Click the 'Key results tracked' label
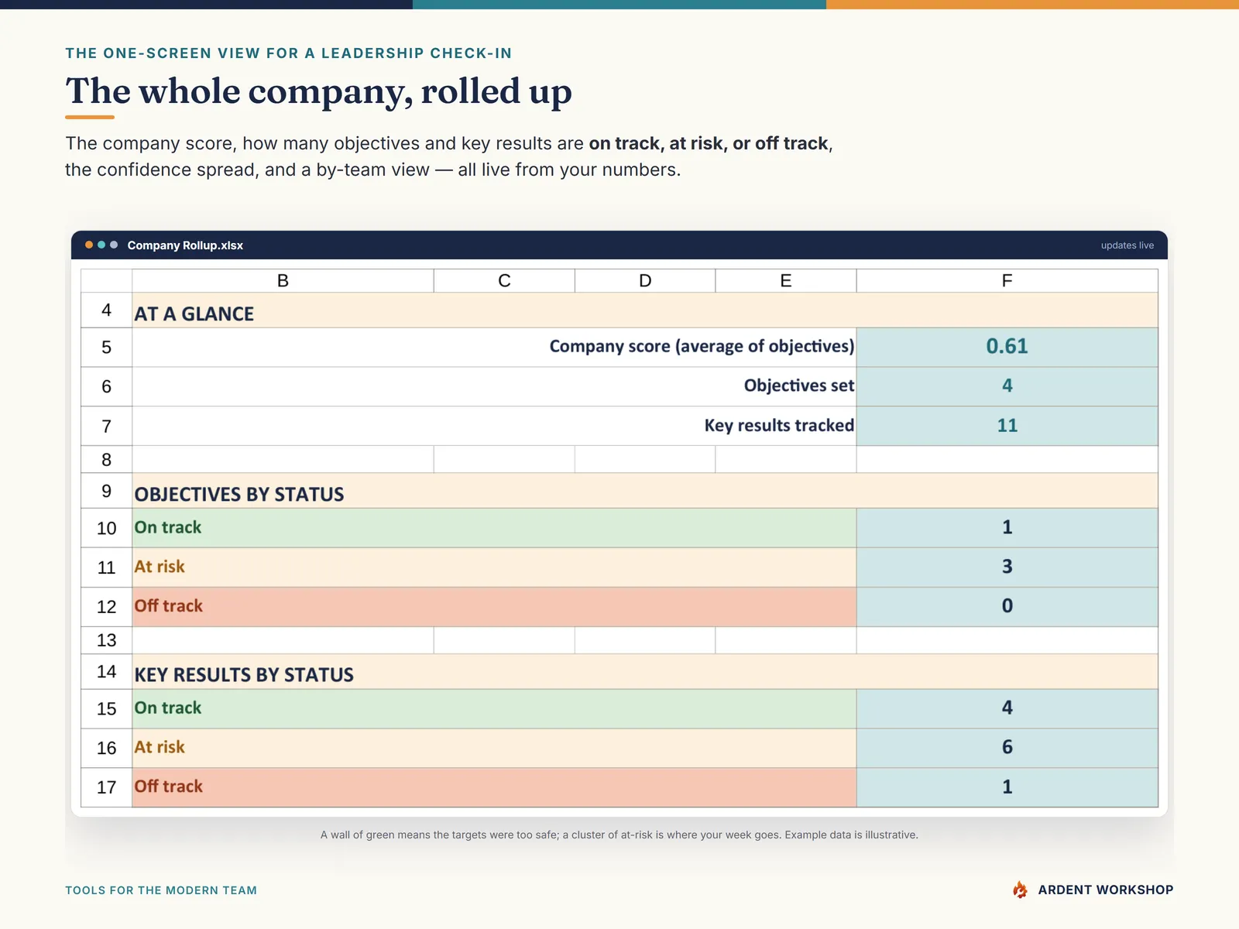The height and width of the screenshot is (929, 1239). point(779,425)
